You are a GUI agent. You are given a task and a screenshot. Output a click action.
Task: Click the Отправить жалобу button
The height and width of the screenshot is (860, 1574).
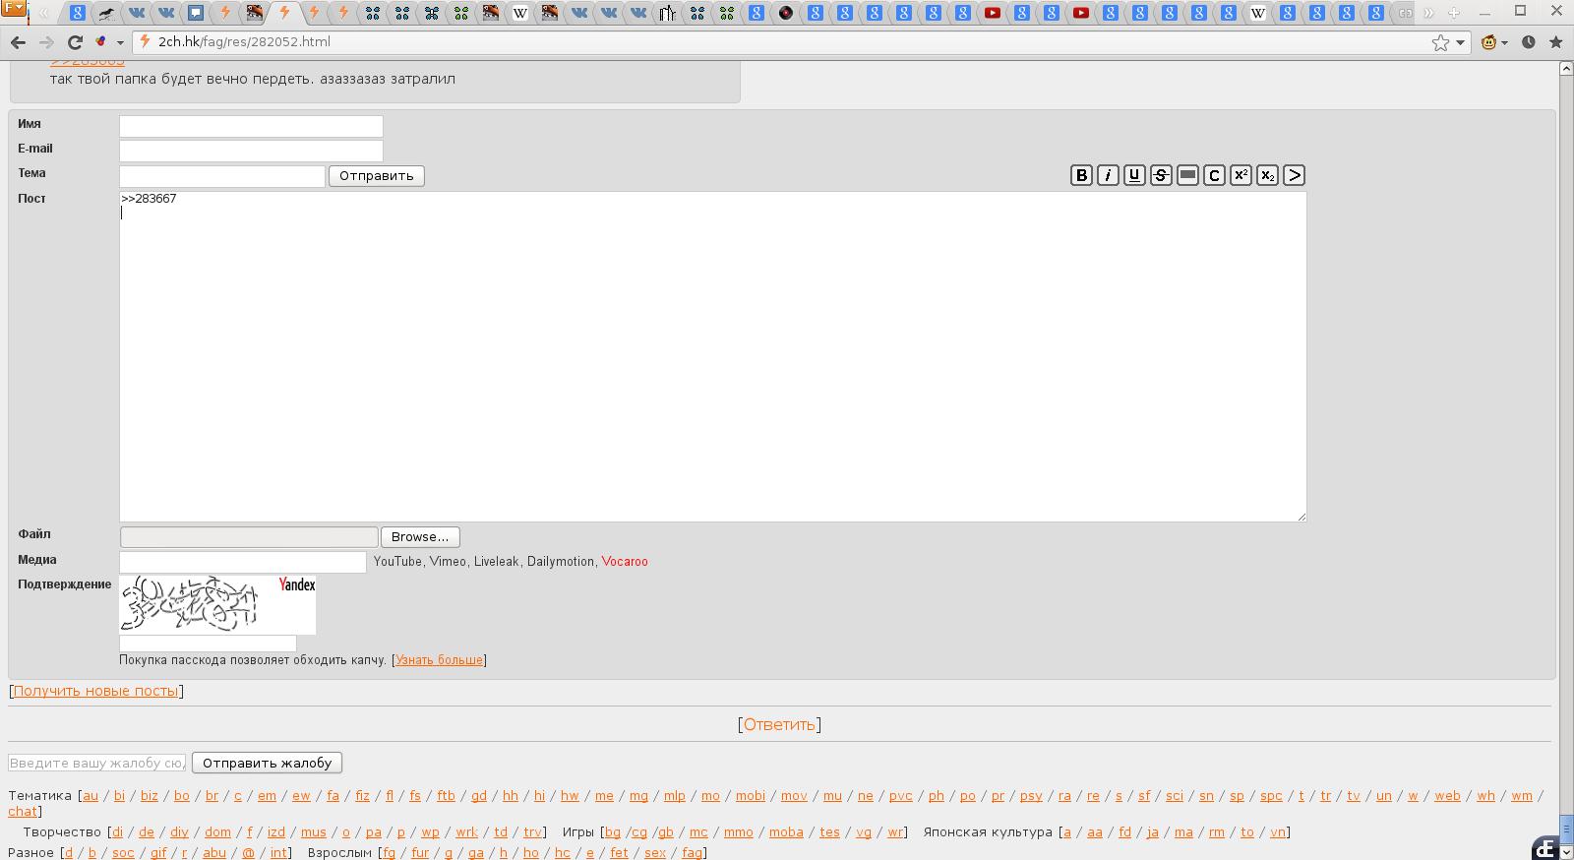tap(268, 763)
